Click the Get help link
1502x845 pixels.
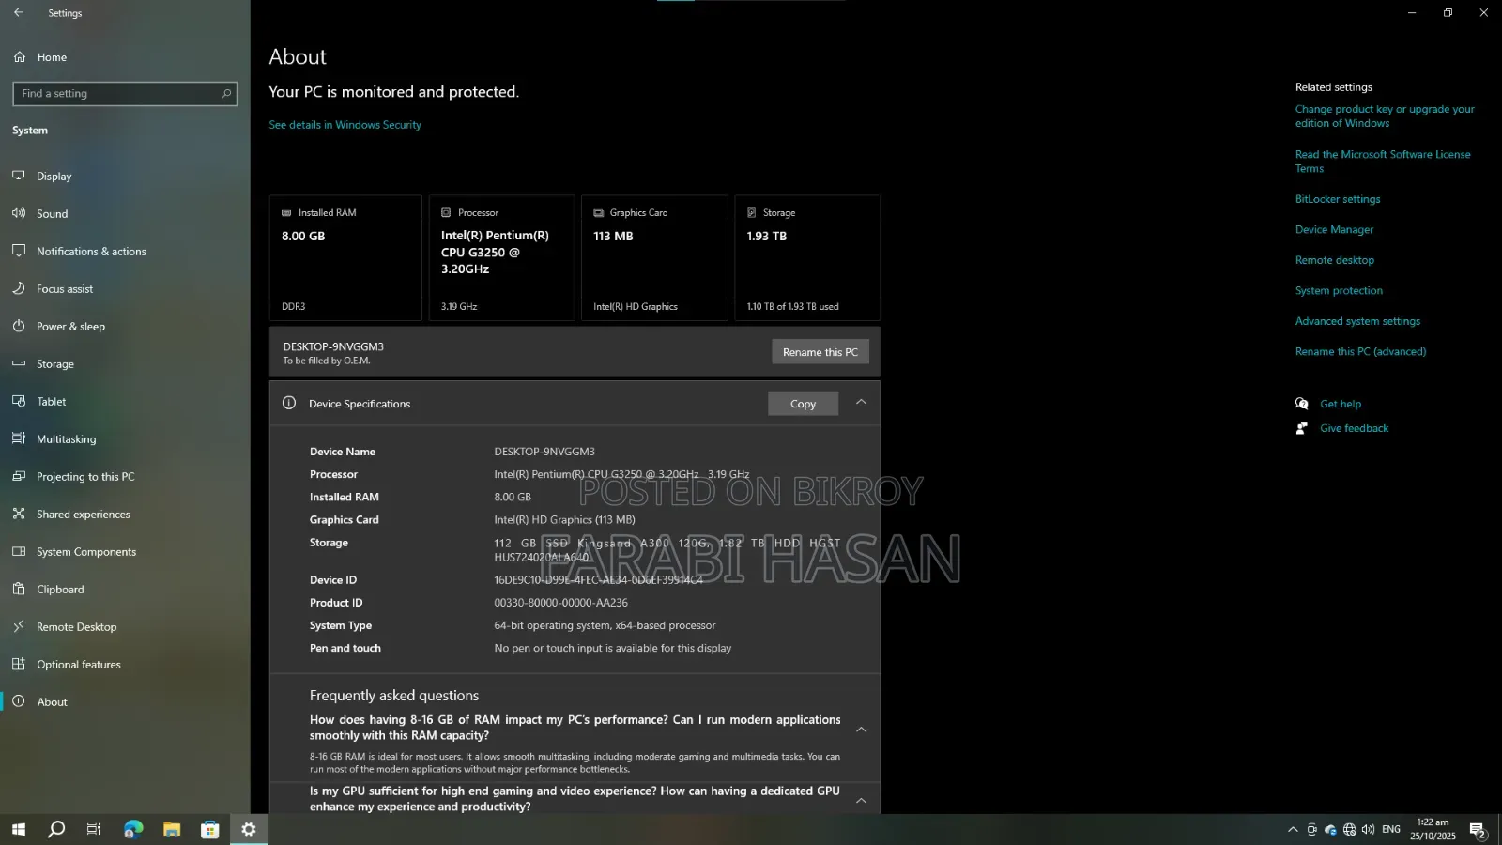(x=1341, y=404)
